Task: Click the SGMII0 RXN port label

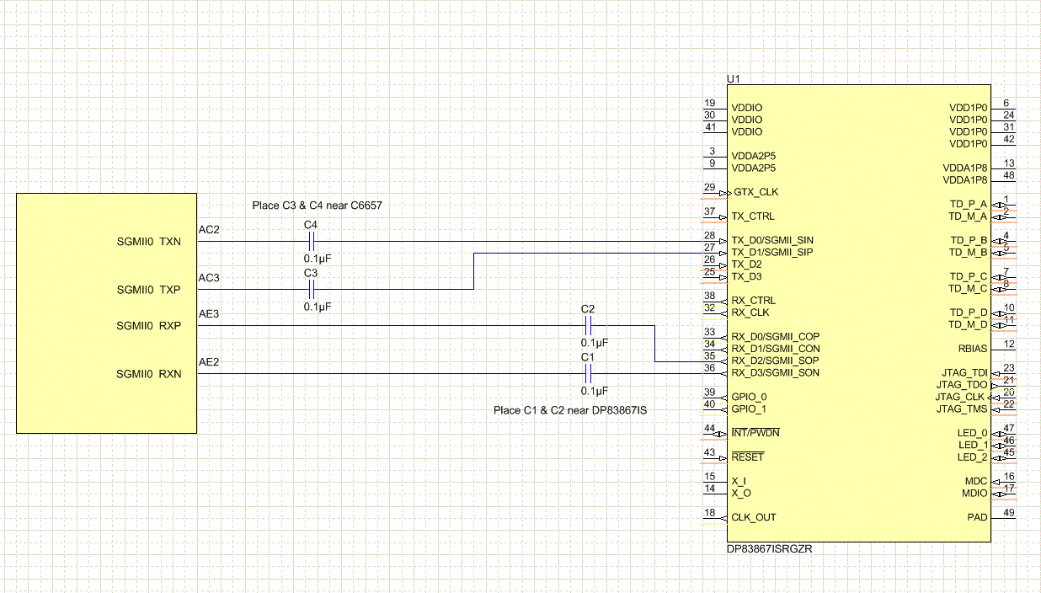Action: 149,374
